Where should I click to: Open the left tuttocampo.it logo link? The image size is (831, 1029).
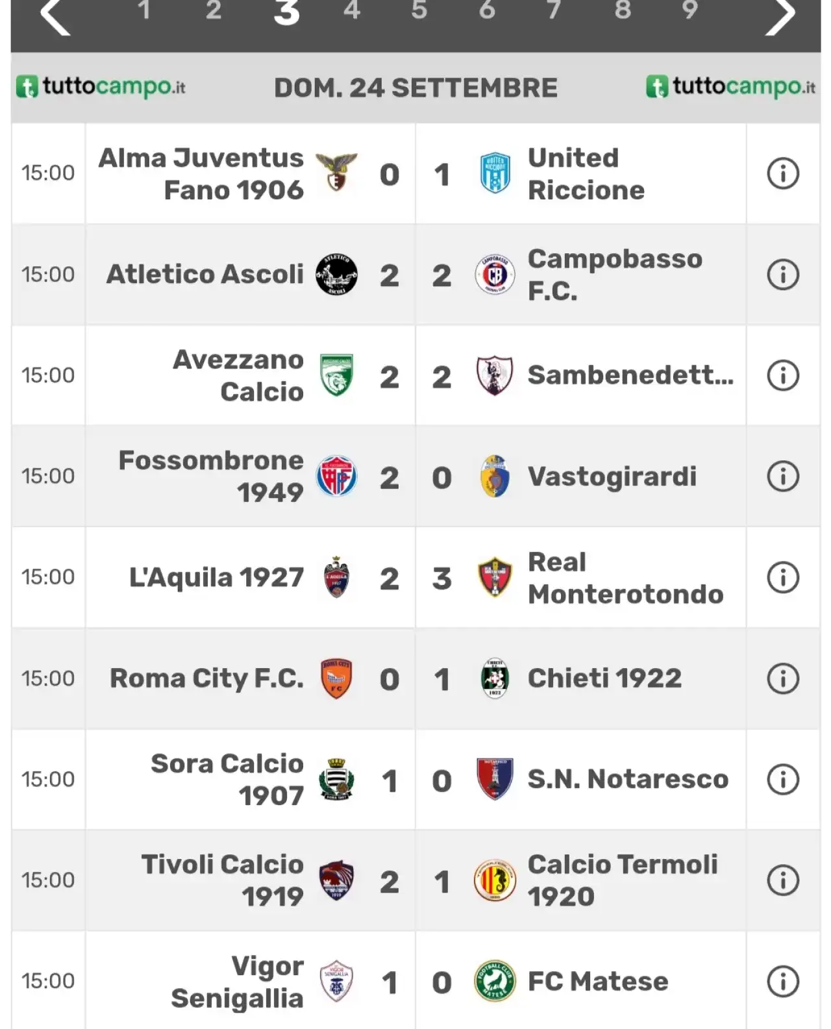pyautogui.click(x=101, y=87)
